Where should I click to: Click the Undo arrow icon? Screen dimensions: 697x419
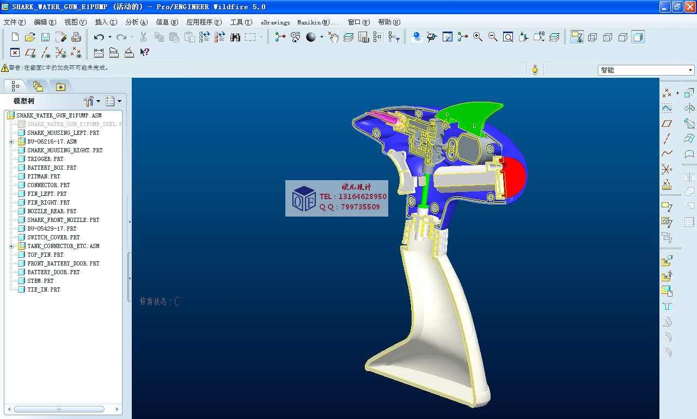click(99, 37)
